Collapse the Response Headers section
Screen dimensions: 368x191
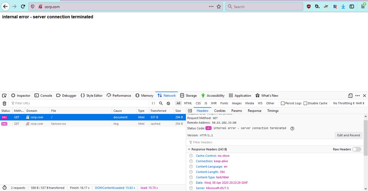[189, 149]
